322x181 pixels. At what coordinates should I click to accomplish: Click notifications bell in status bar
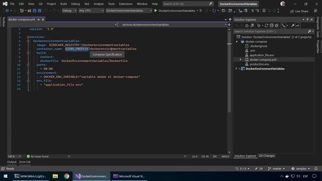tap(316, 168)
